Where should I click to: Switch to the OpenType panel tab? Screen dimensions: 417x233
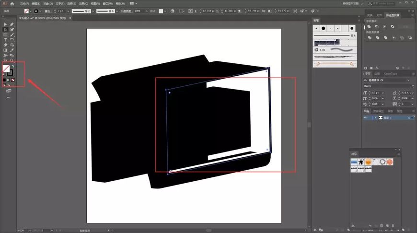[391, 74]
